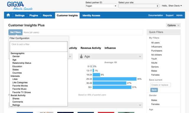Click the 'Average: 69' label
Image resolution: width=189 pixels, height=113 pixels.
click(110, 63)
